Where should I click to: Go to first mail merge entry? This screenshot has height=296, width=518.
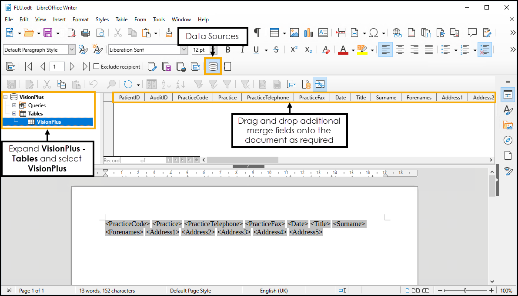click(x=29, y=66)
